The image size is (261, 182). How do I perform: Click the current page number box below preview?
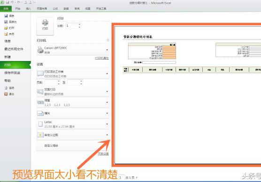(122, 177)
